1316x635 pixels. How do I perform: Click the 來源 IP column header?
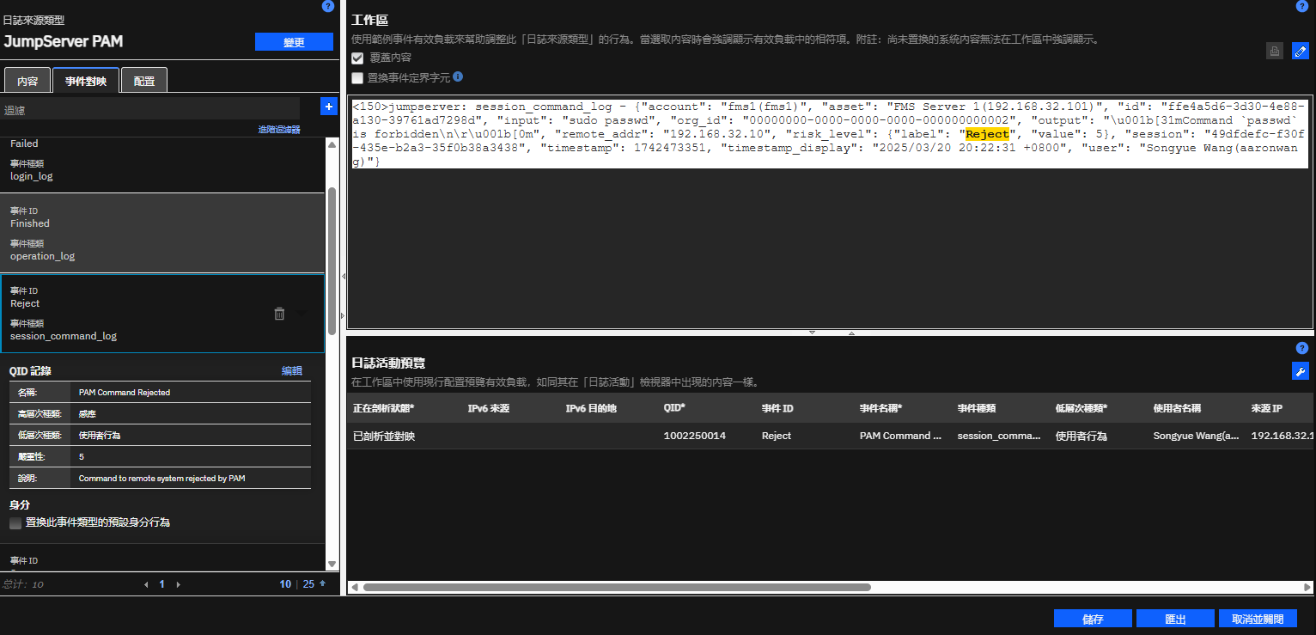[x=1266, y=408]
